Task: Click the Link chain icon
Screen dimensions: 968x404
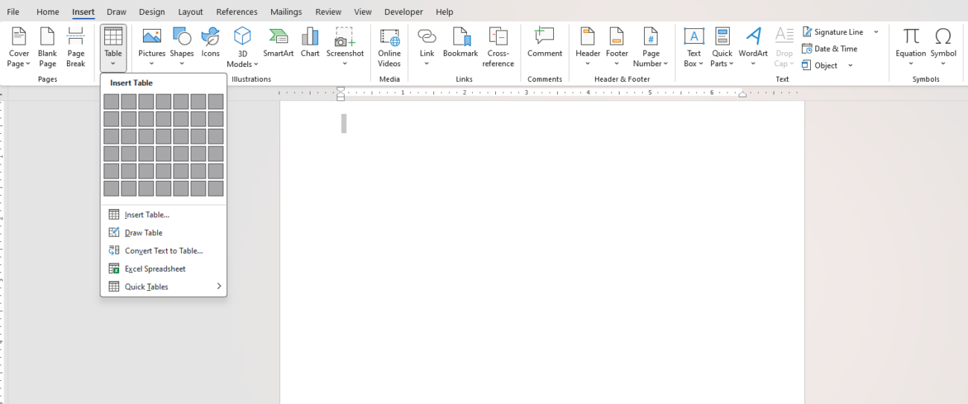Action: [x=427, y=36]
